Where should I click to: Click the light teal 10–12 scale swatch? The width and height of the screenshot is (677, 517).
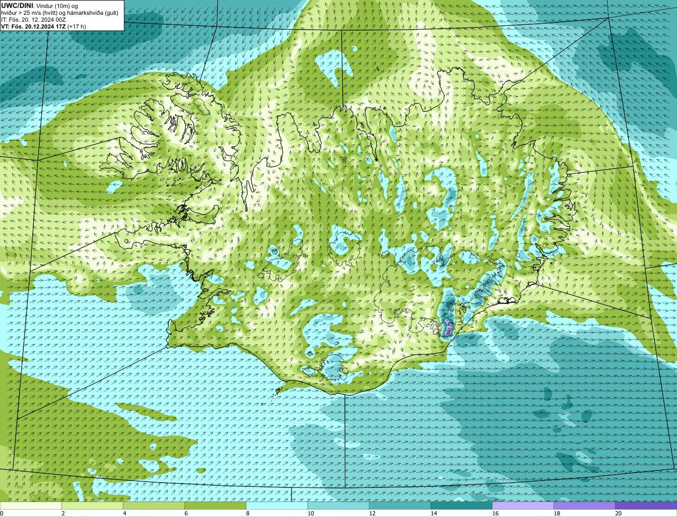(x=338, y=505)
